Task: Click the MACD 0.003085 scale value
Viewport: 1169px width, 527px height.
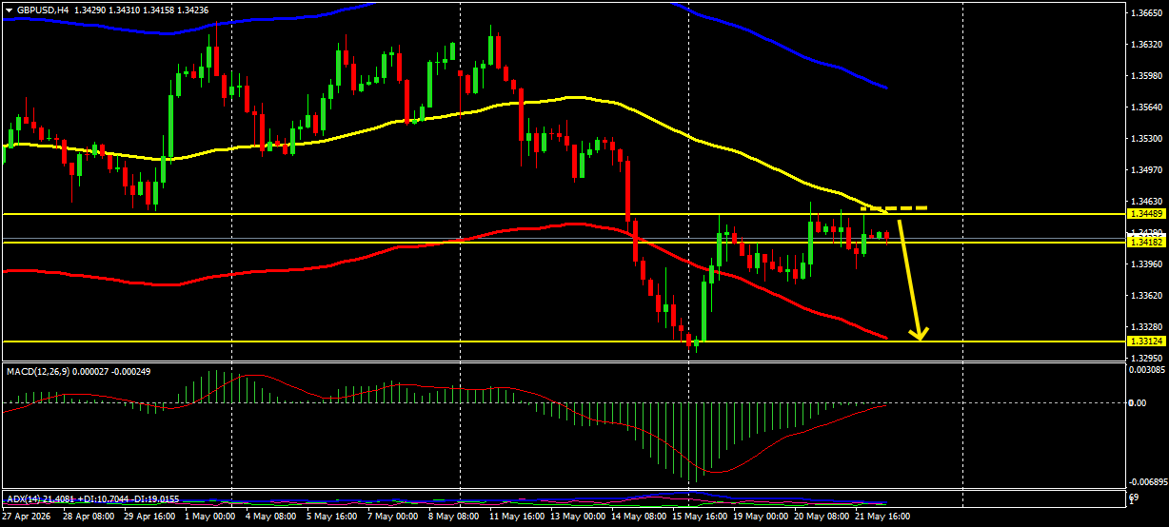Action: pyautogui.click(x=1147, y=368)
